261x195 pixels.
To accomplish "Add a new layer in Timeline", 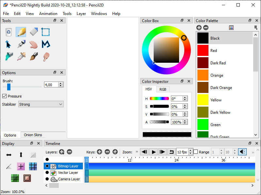I will point(62,152).
